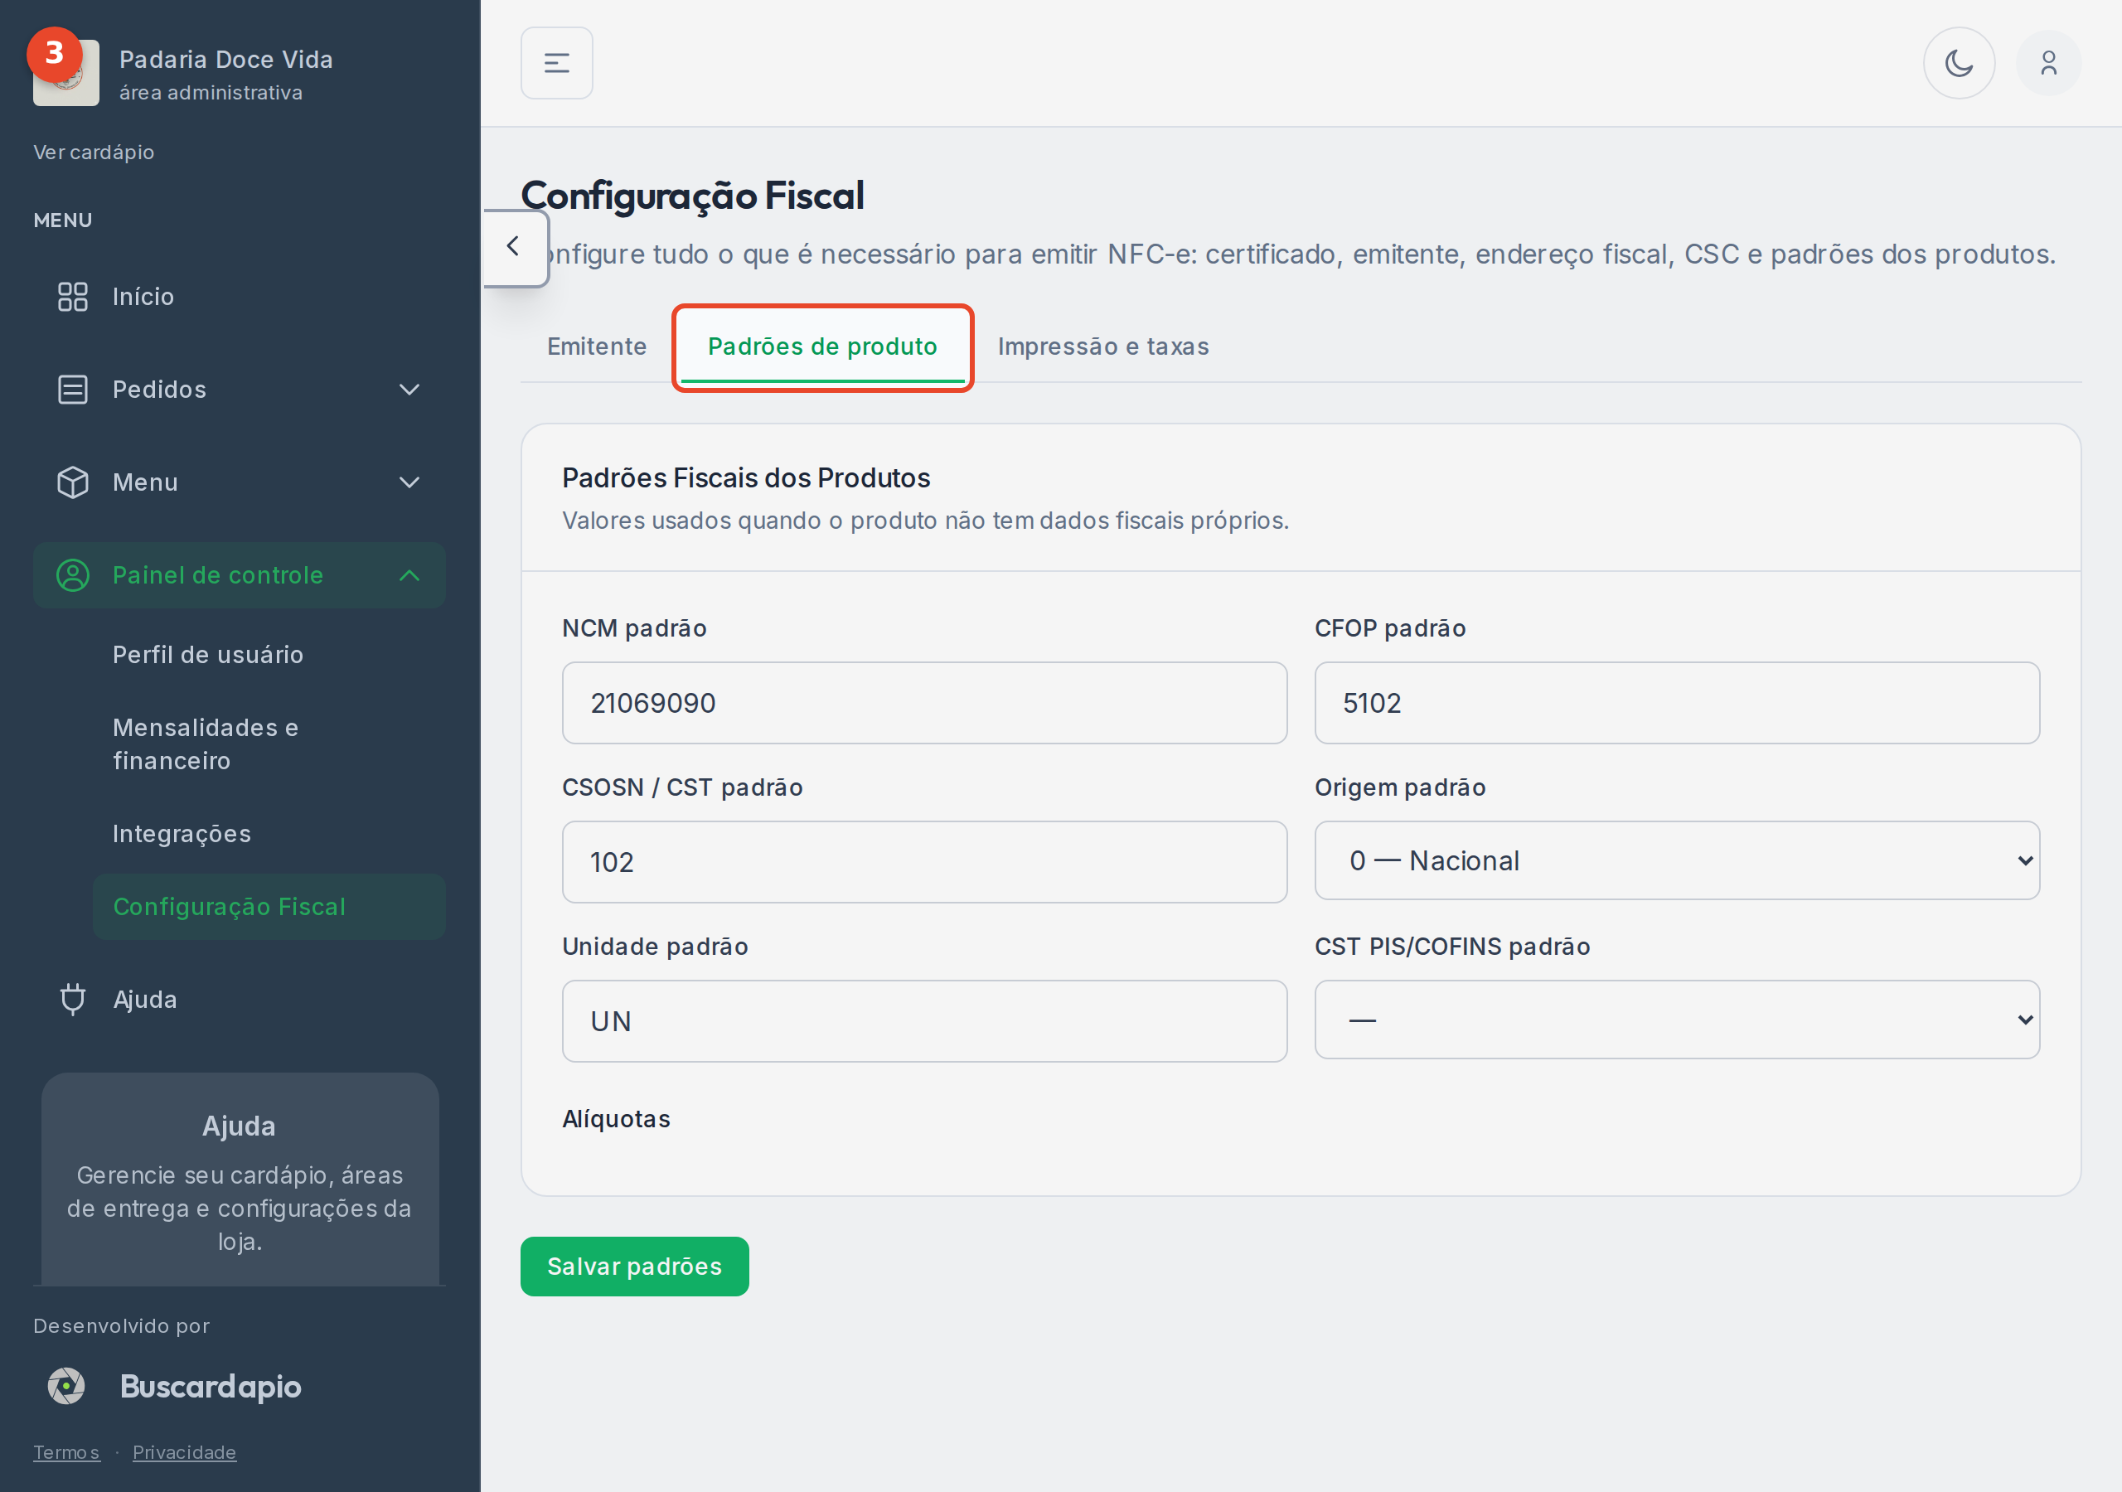Expand the Pedidos submenu chevron
This screenshot has width=2122, height=1492.
click(x=409, y=390)
